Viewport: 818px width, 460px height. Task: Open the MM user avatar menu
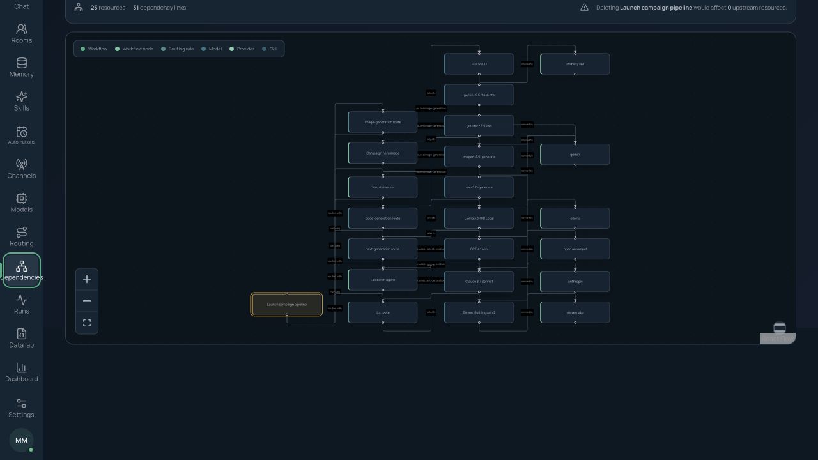(21, 440)
